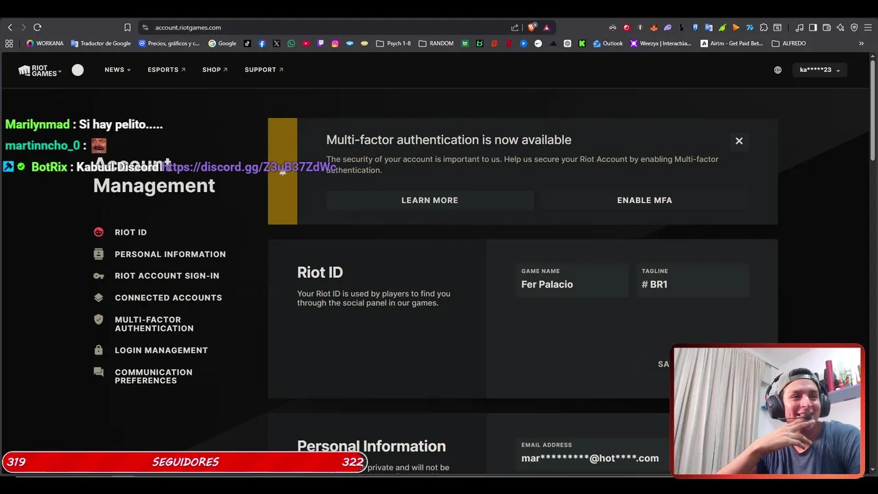Reload the current page
The image size is (878, 494).
click(x=37, y=27)
